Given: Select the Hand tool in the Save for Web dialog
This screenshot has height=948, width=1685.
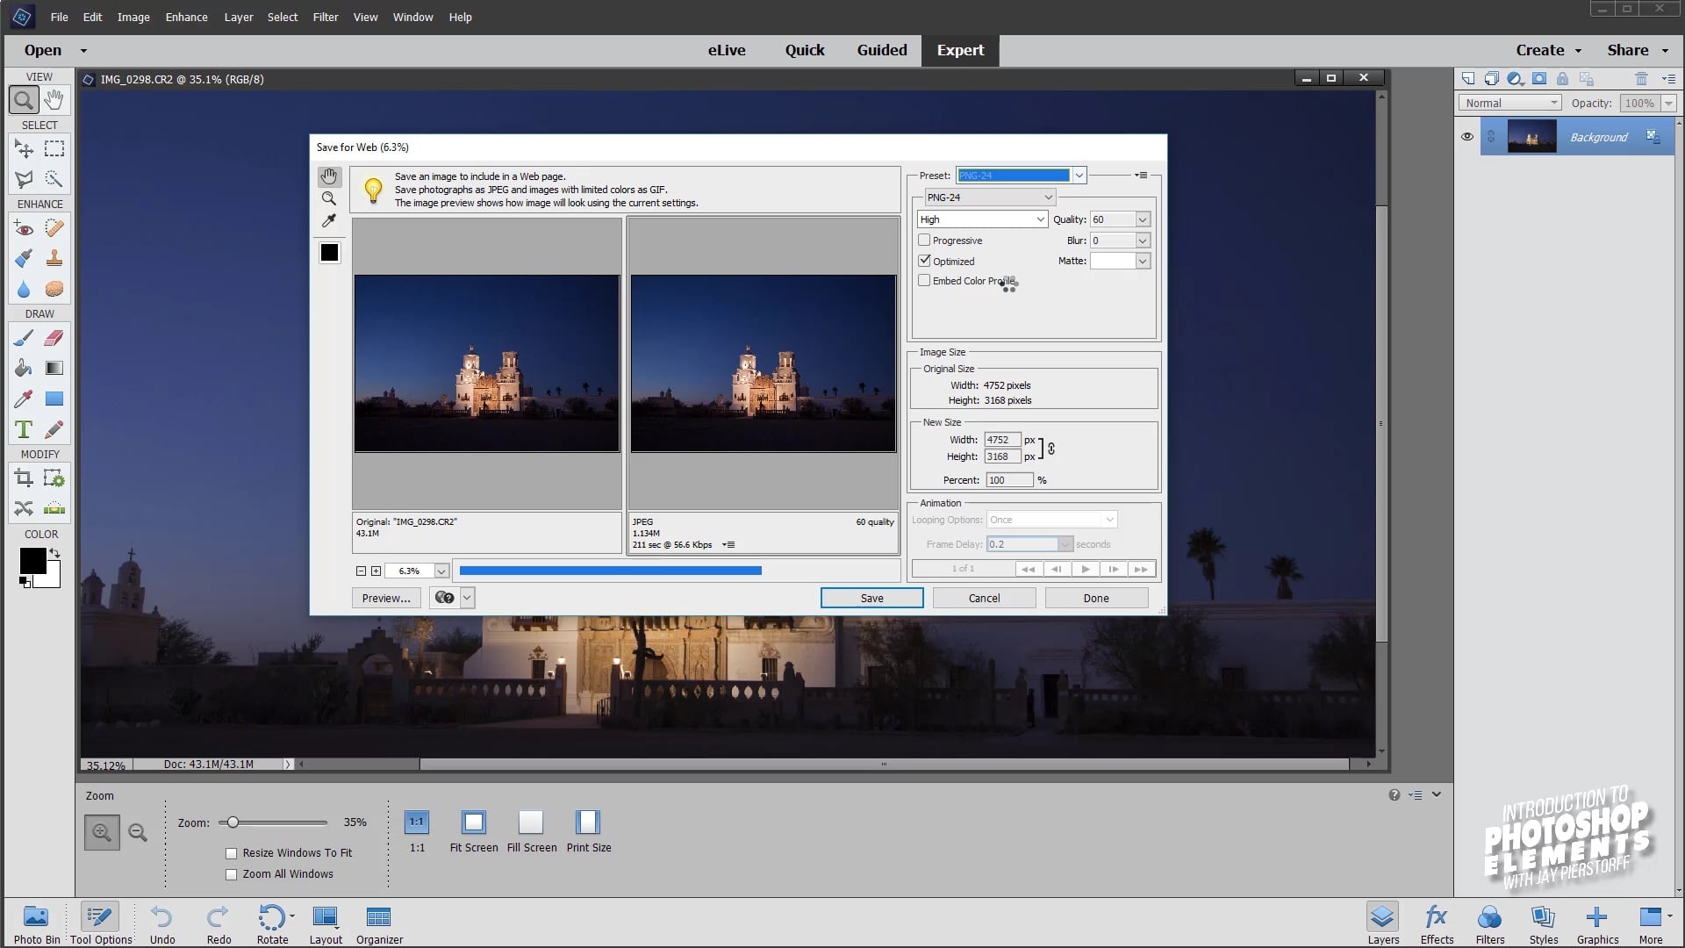Looking at the screenshot, I should coord(329,176).
